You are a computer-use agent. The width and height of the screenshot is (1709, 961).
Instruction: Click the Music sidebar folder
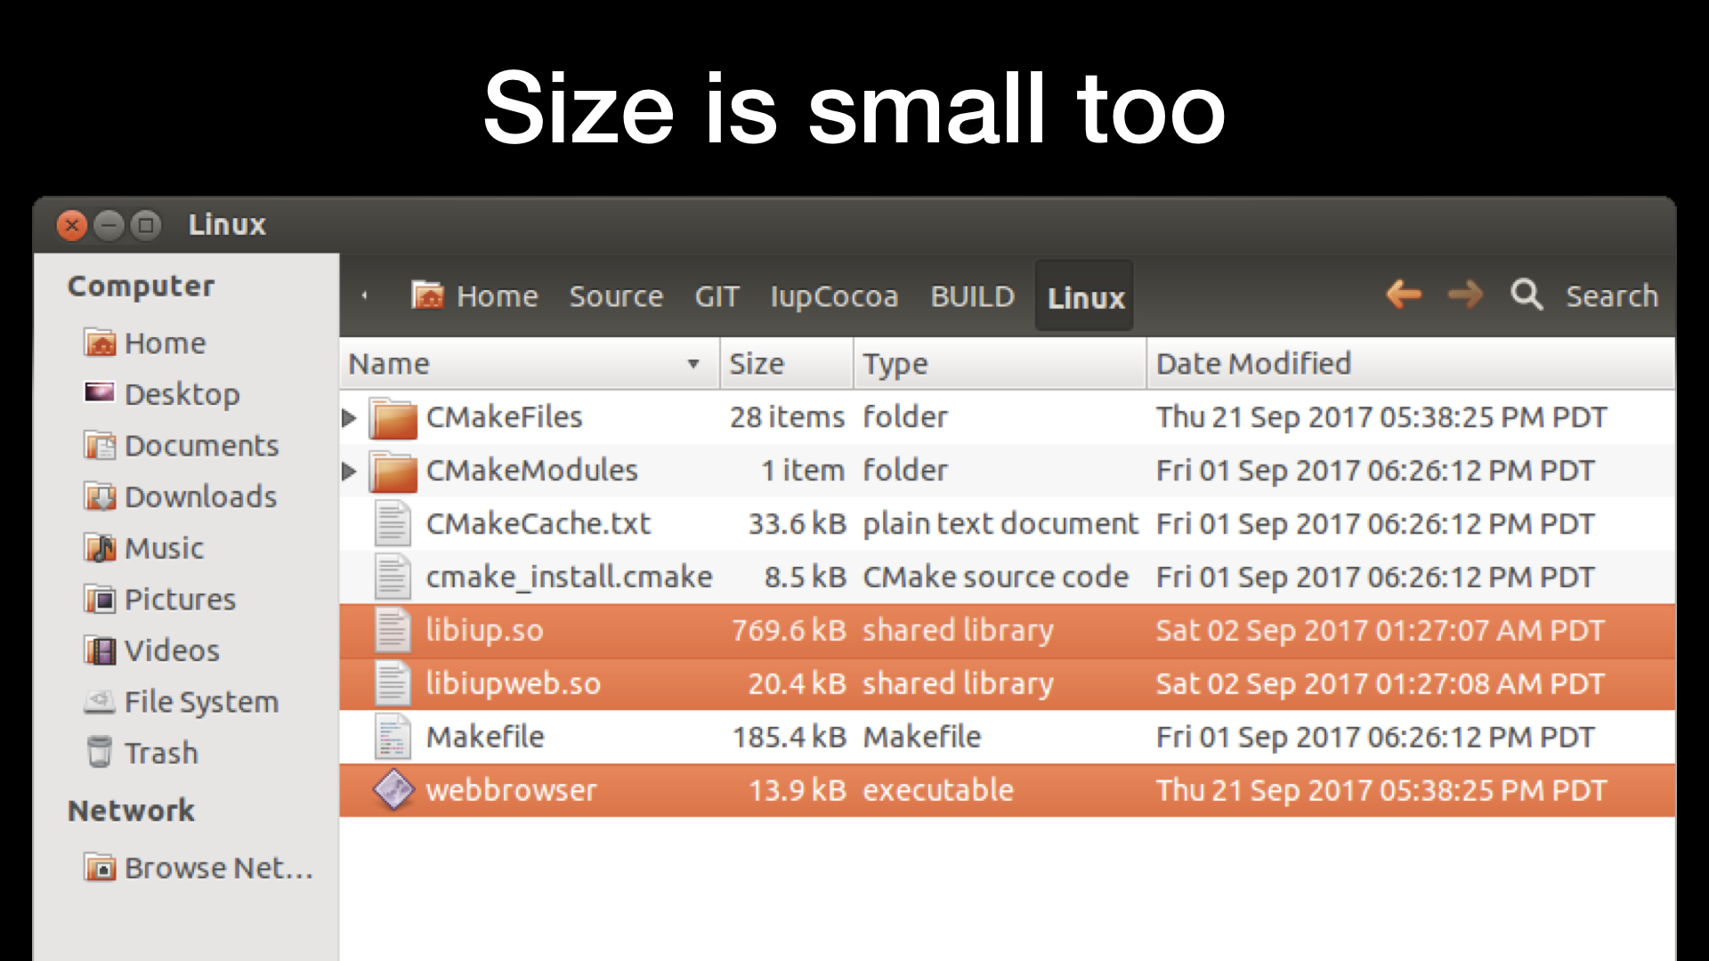click(164, 548)
